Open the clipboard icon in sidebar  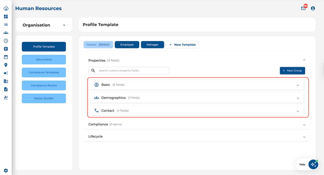(6, 49)
